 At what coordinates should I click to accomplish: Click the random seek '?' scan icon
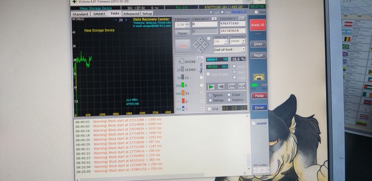[x=231, y=86]
